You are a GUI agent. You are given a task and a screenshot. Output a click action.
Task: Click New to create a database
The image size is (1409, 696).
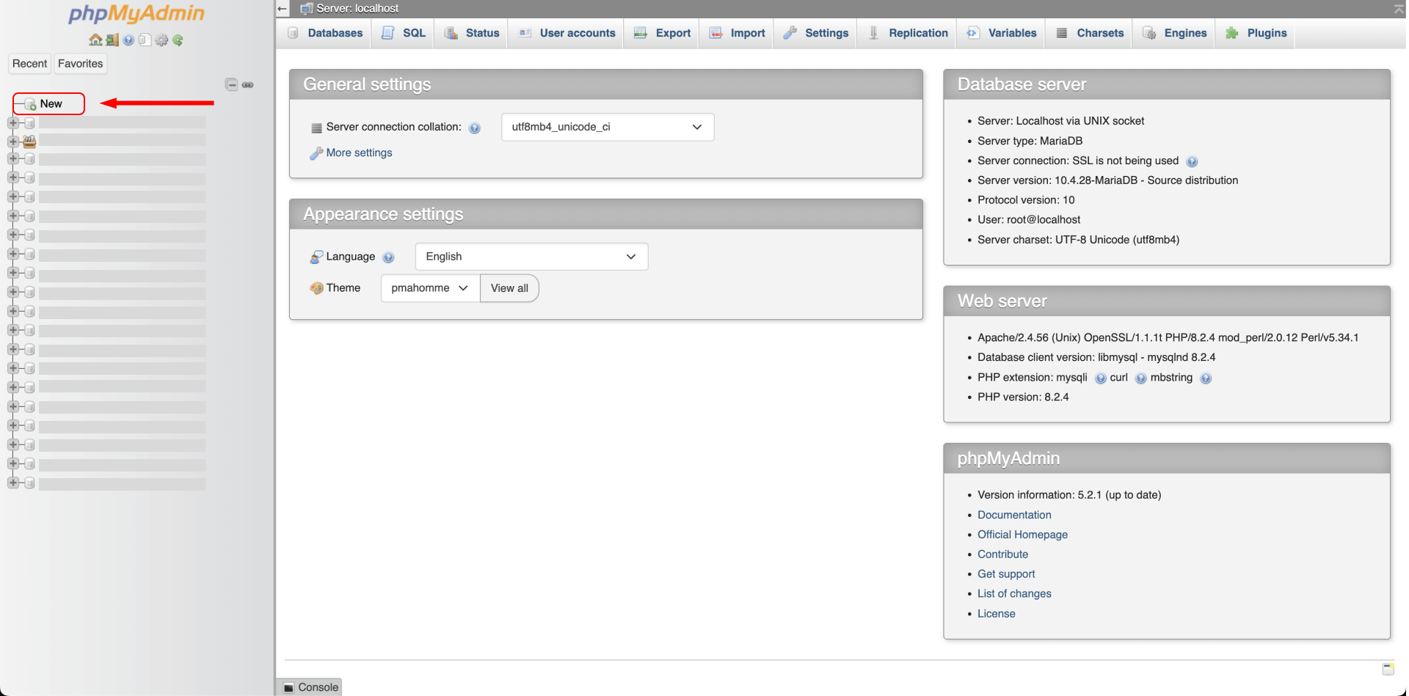point(51,103)
